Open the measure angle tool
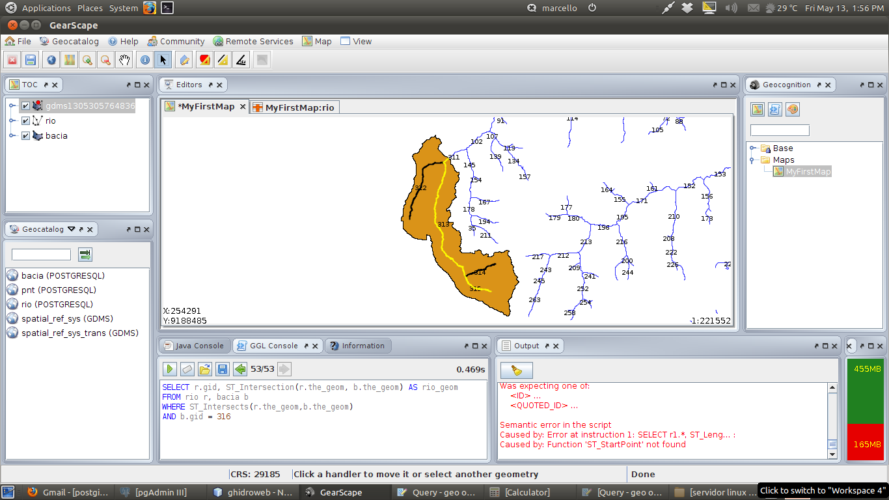Screen dimensions: 889x500 coord(241,61)
